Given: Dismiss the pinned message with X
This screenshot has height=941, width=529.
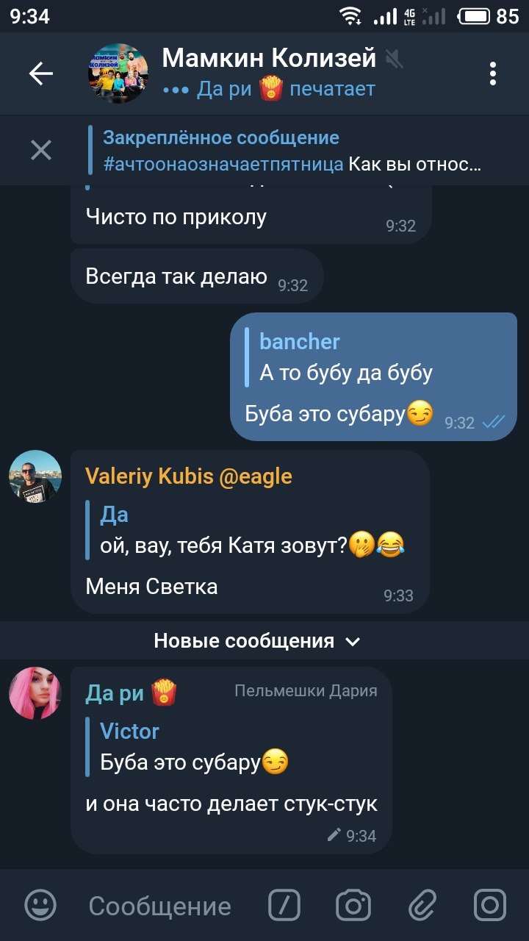Looking at the screenshot, I should [41, 151].
